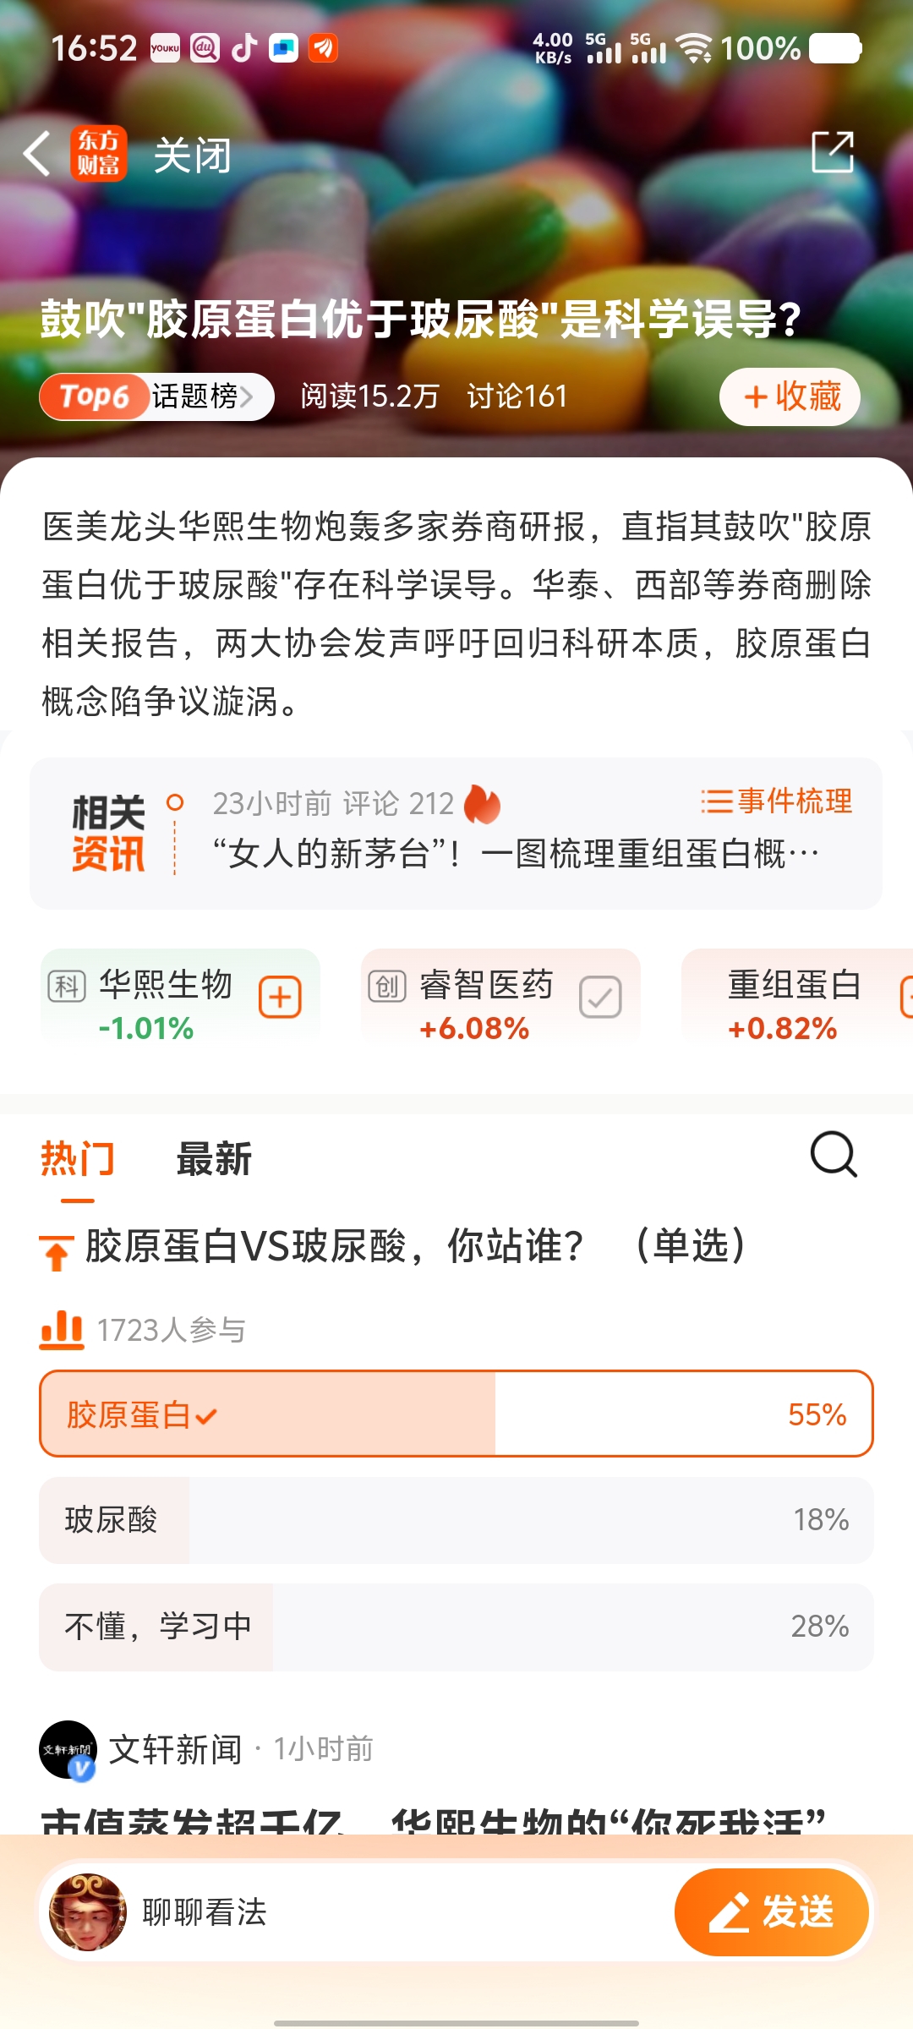
Task: Switch to the 最新 tab
Action: 214,1158
